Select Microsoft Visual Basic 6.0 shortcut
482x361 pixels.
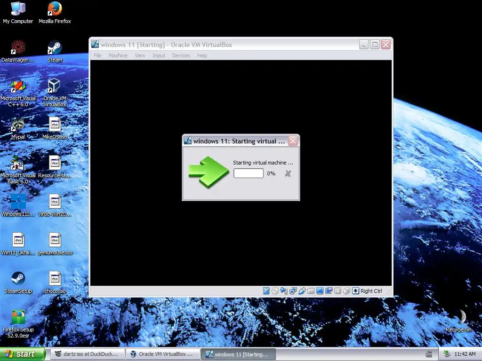tap(18, 170)
